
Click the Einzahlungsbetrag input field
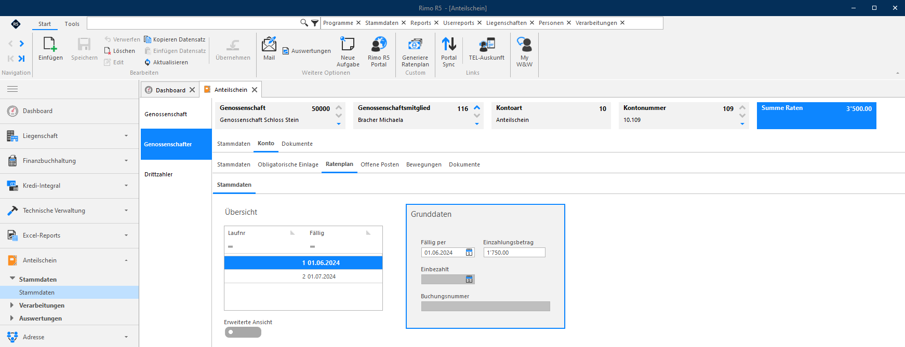514,253
